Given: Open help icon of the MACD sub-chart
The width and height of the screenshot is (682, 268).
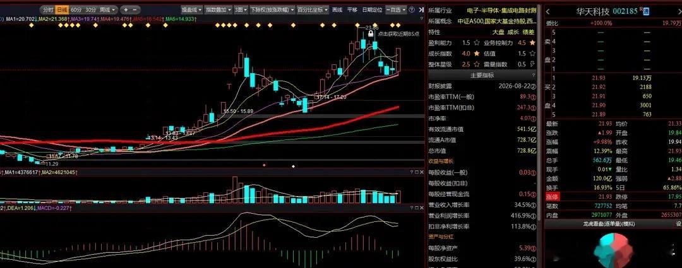Looking at the screenshot, I should click(411, 209).
